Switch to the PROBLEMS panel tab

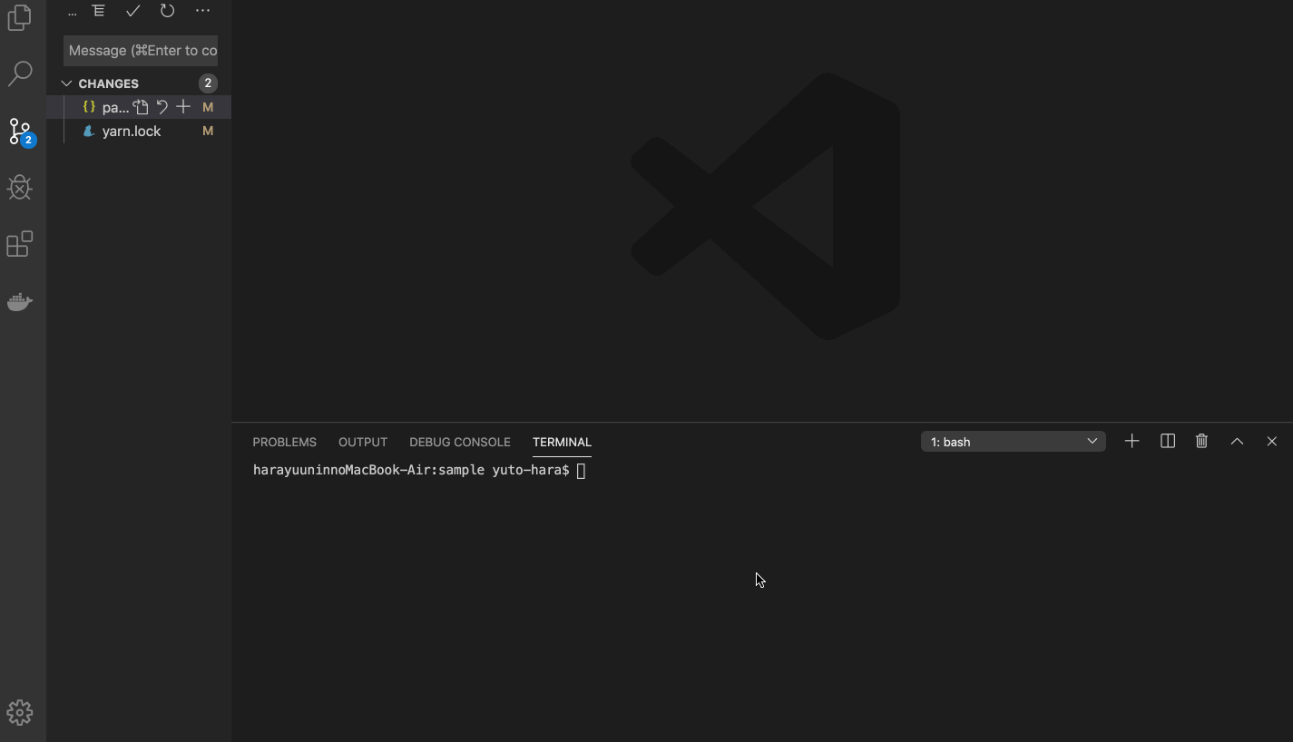[284, 442]
